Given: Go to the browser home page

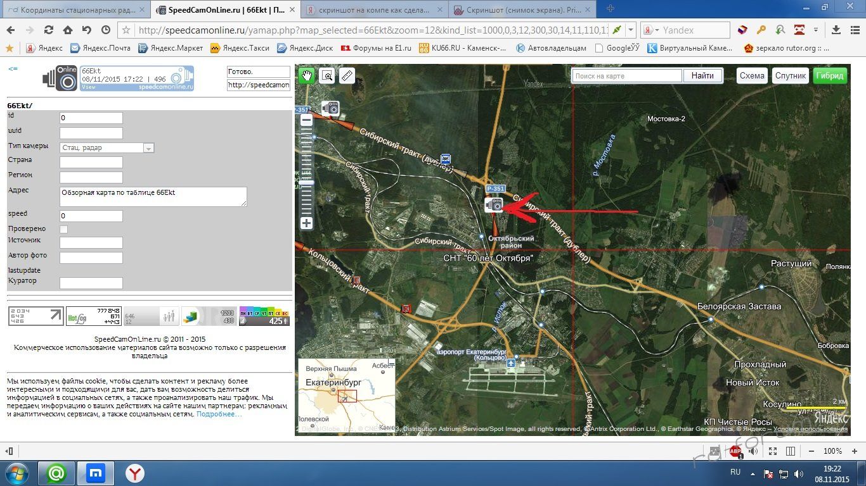Looking at the screenshot, I should click(67, 30).
